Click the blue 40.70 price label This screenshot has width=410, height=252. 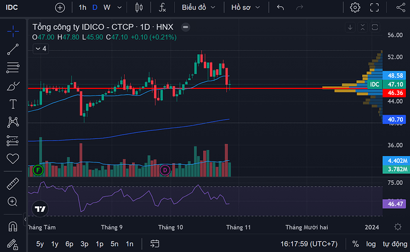tap(395, 120)
